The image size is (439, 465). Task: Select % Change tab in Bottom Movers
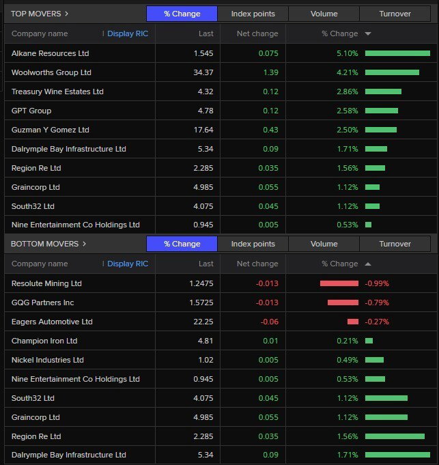[182, 244]
